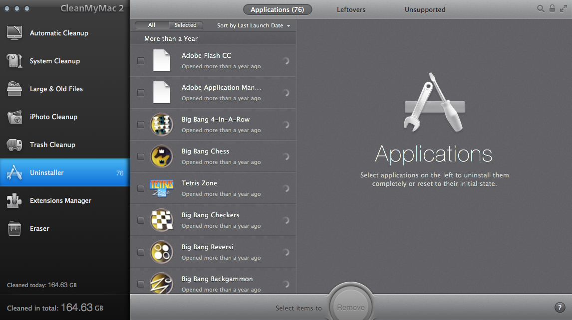Viewport: 572px width, 320px height.
Task: Click Big Bang Checkers app icon
Action: (x=162, y=220)
